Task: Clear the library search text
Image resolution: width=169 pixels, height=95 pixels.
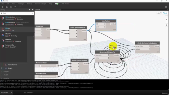Action: tap(32, 13)
